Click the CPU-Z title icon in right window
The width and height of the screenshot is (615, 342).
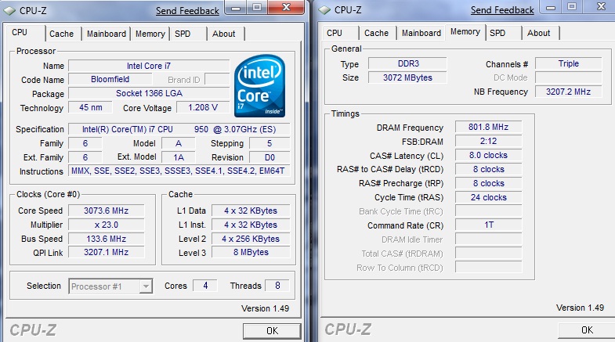pos(324,10)
